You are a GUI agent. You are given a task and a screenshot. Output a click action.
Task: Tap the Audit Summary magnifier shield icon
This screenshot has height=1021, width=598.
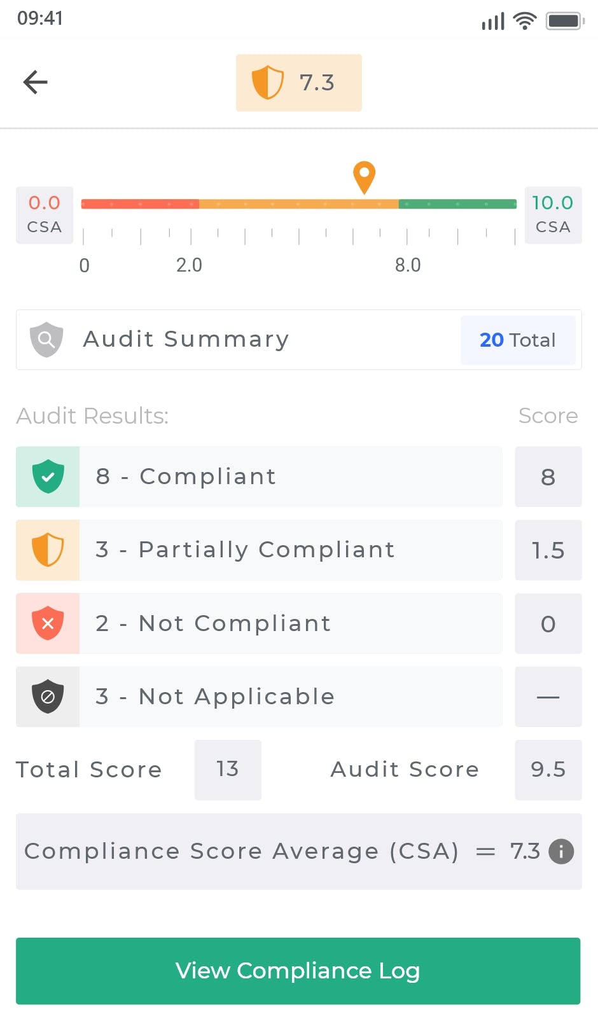point(46,339)
